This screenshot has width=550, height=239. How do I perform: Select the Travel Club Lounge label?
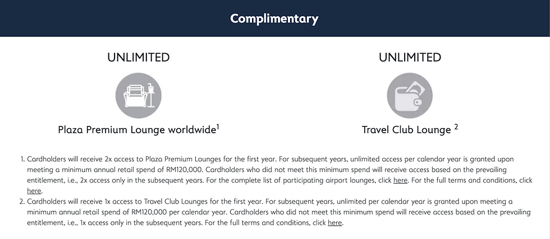(x=406, y=130)
